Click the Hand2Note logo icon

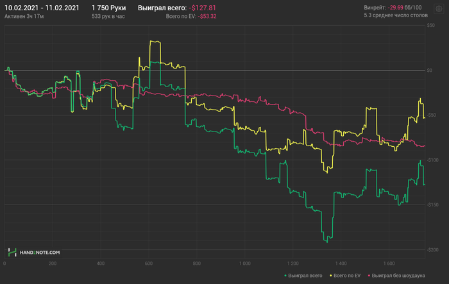pyautogui.click(x=12, y=253)
